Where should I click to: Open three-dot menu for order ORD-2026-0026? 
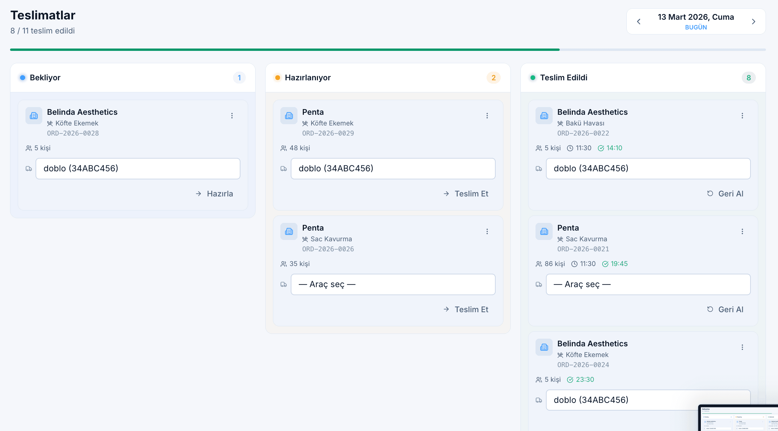(x=487, y=232)
